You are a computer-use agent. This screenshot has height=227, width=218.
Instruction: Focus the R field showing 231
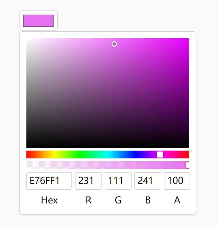[88, 181]
